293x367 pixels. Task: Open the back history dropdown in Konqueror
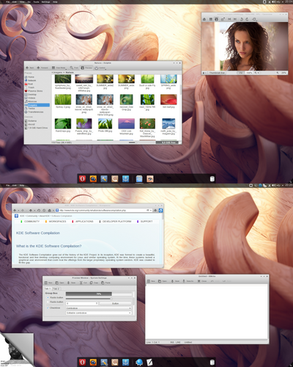pyautogui.click(x=18, y=211)
